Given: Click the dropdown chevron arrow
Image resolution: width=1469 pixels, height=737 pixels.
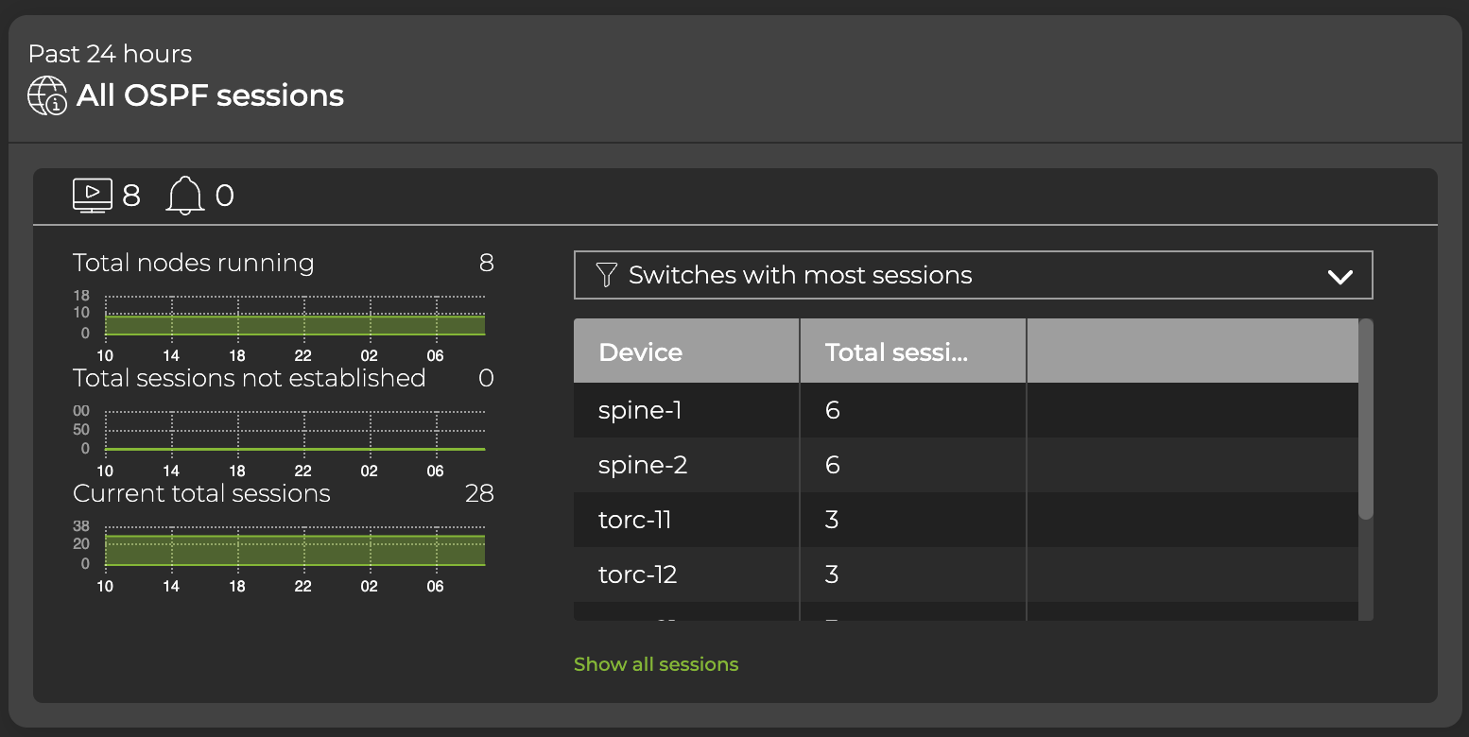Looking at the screenshot, I should [x=1340, y=277].
